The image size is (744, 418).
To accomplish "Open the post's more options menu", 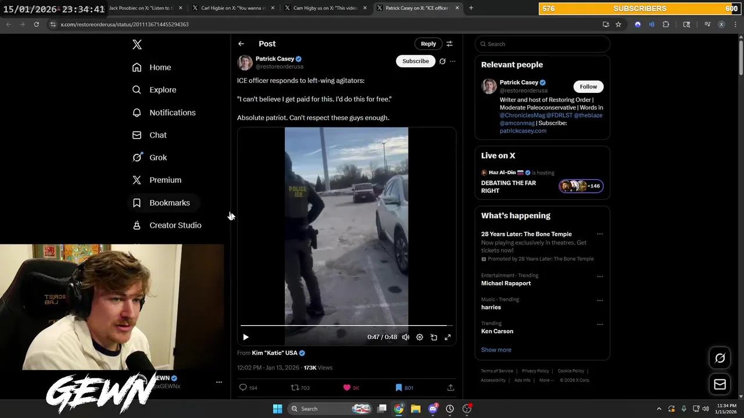I will 453,61.
